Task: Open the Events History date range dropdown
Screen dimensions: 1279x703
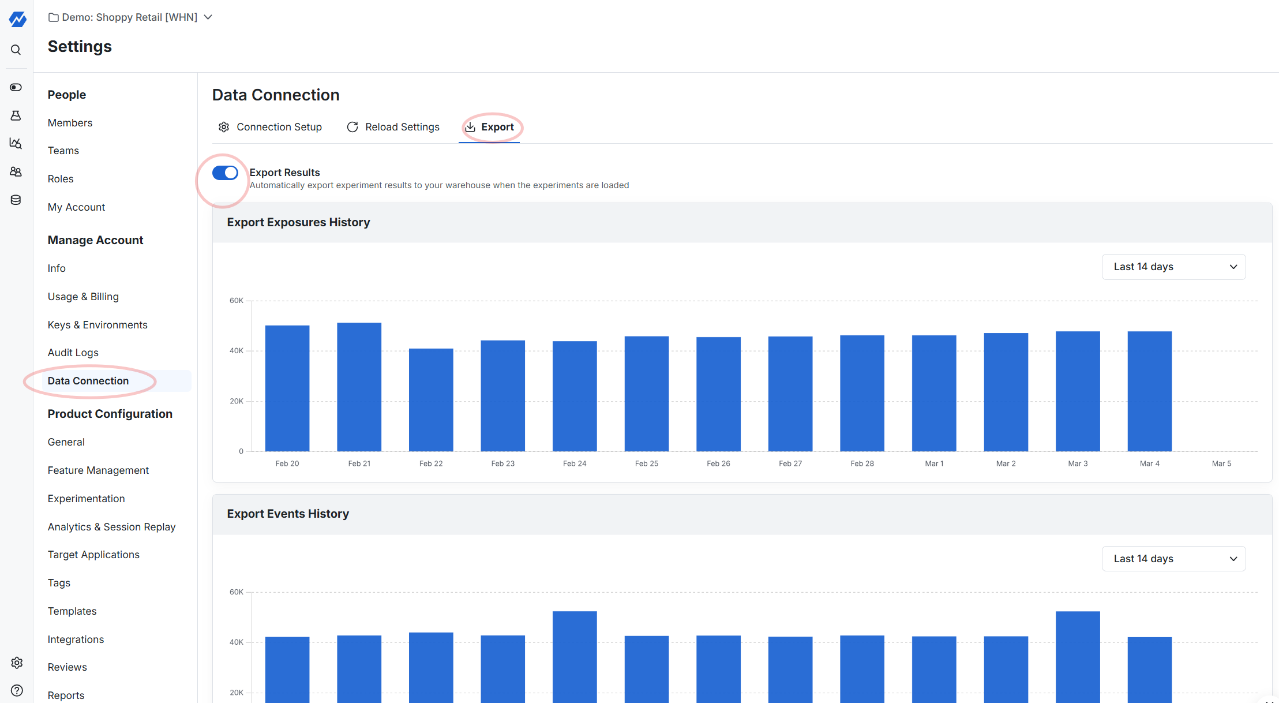Action: (x=1173, y=559)
